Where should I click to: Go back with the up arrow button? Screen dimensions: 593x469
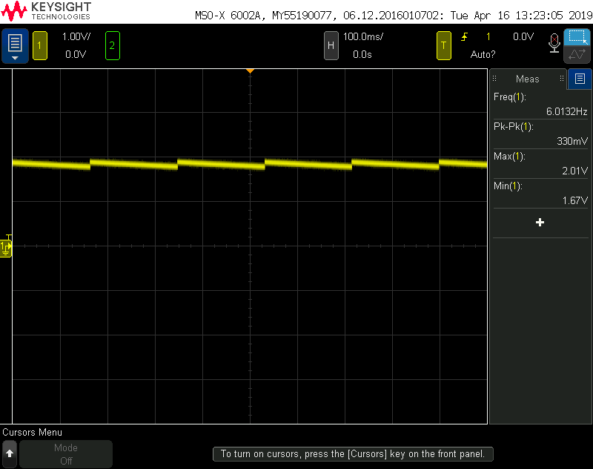tap(10, 454)
